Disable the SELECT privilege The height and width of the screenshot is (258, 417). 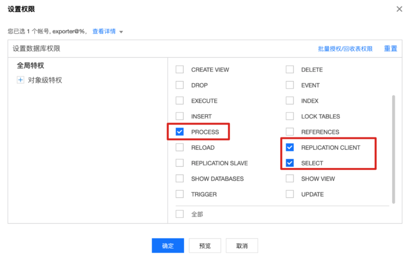[290, 163]
